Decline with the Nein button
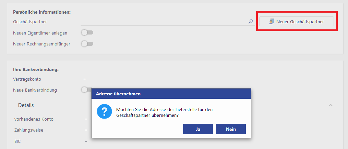This screenshot has height=149, width=348. 231,129
